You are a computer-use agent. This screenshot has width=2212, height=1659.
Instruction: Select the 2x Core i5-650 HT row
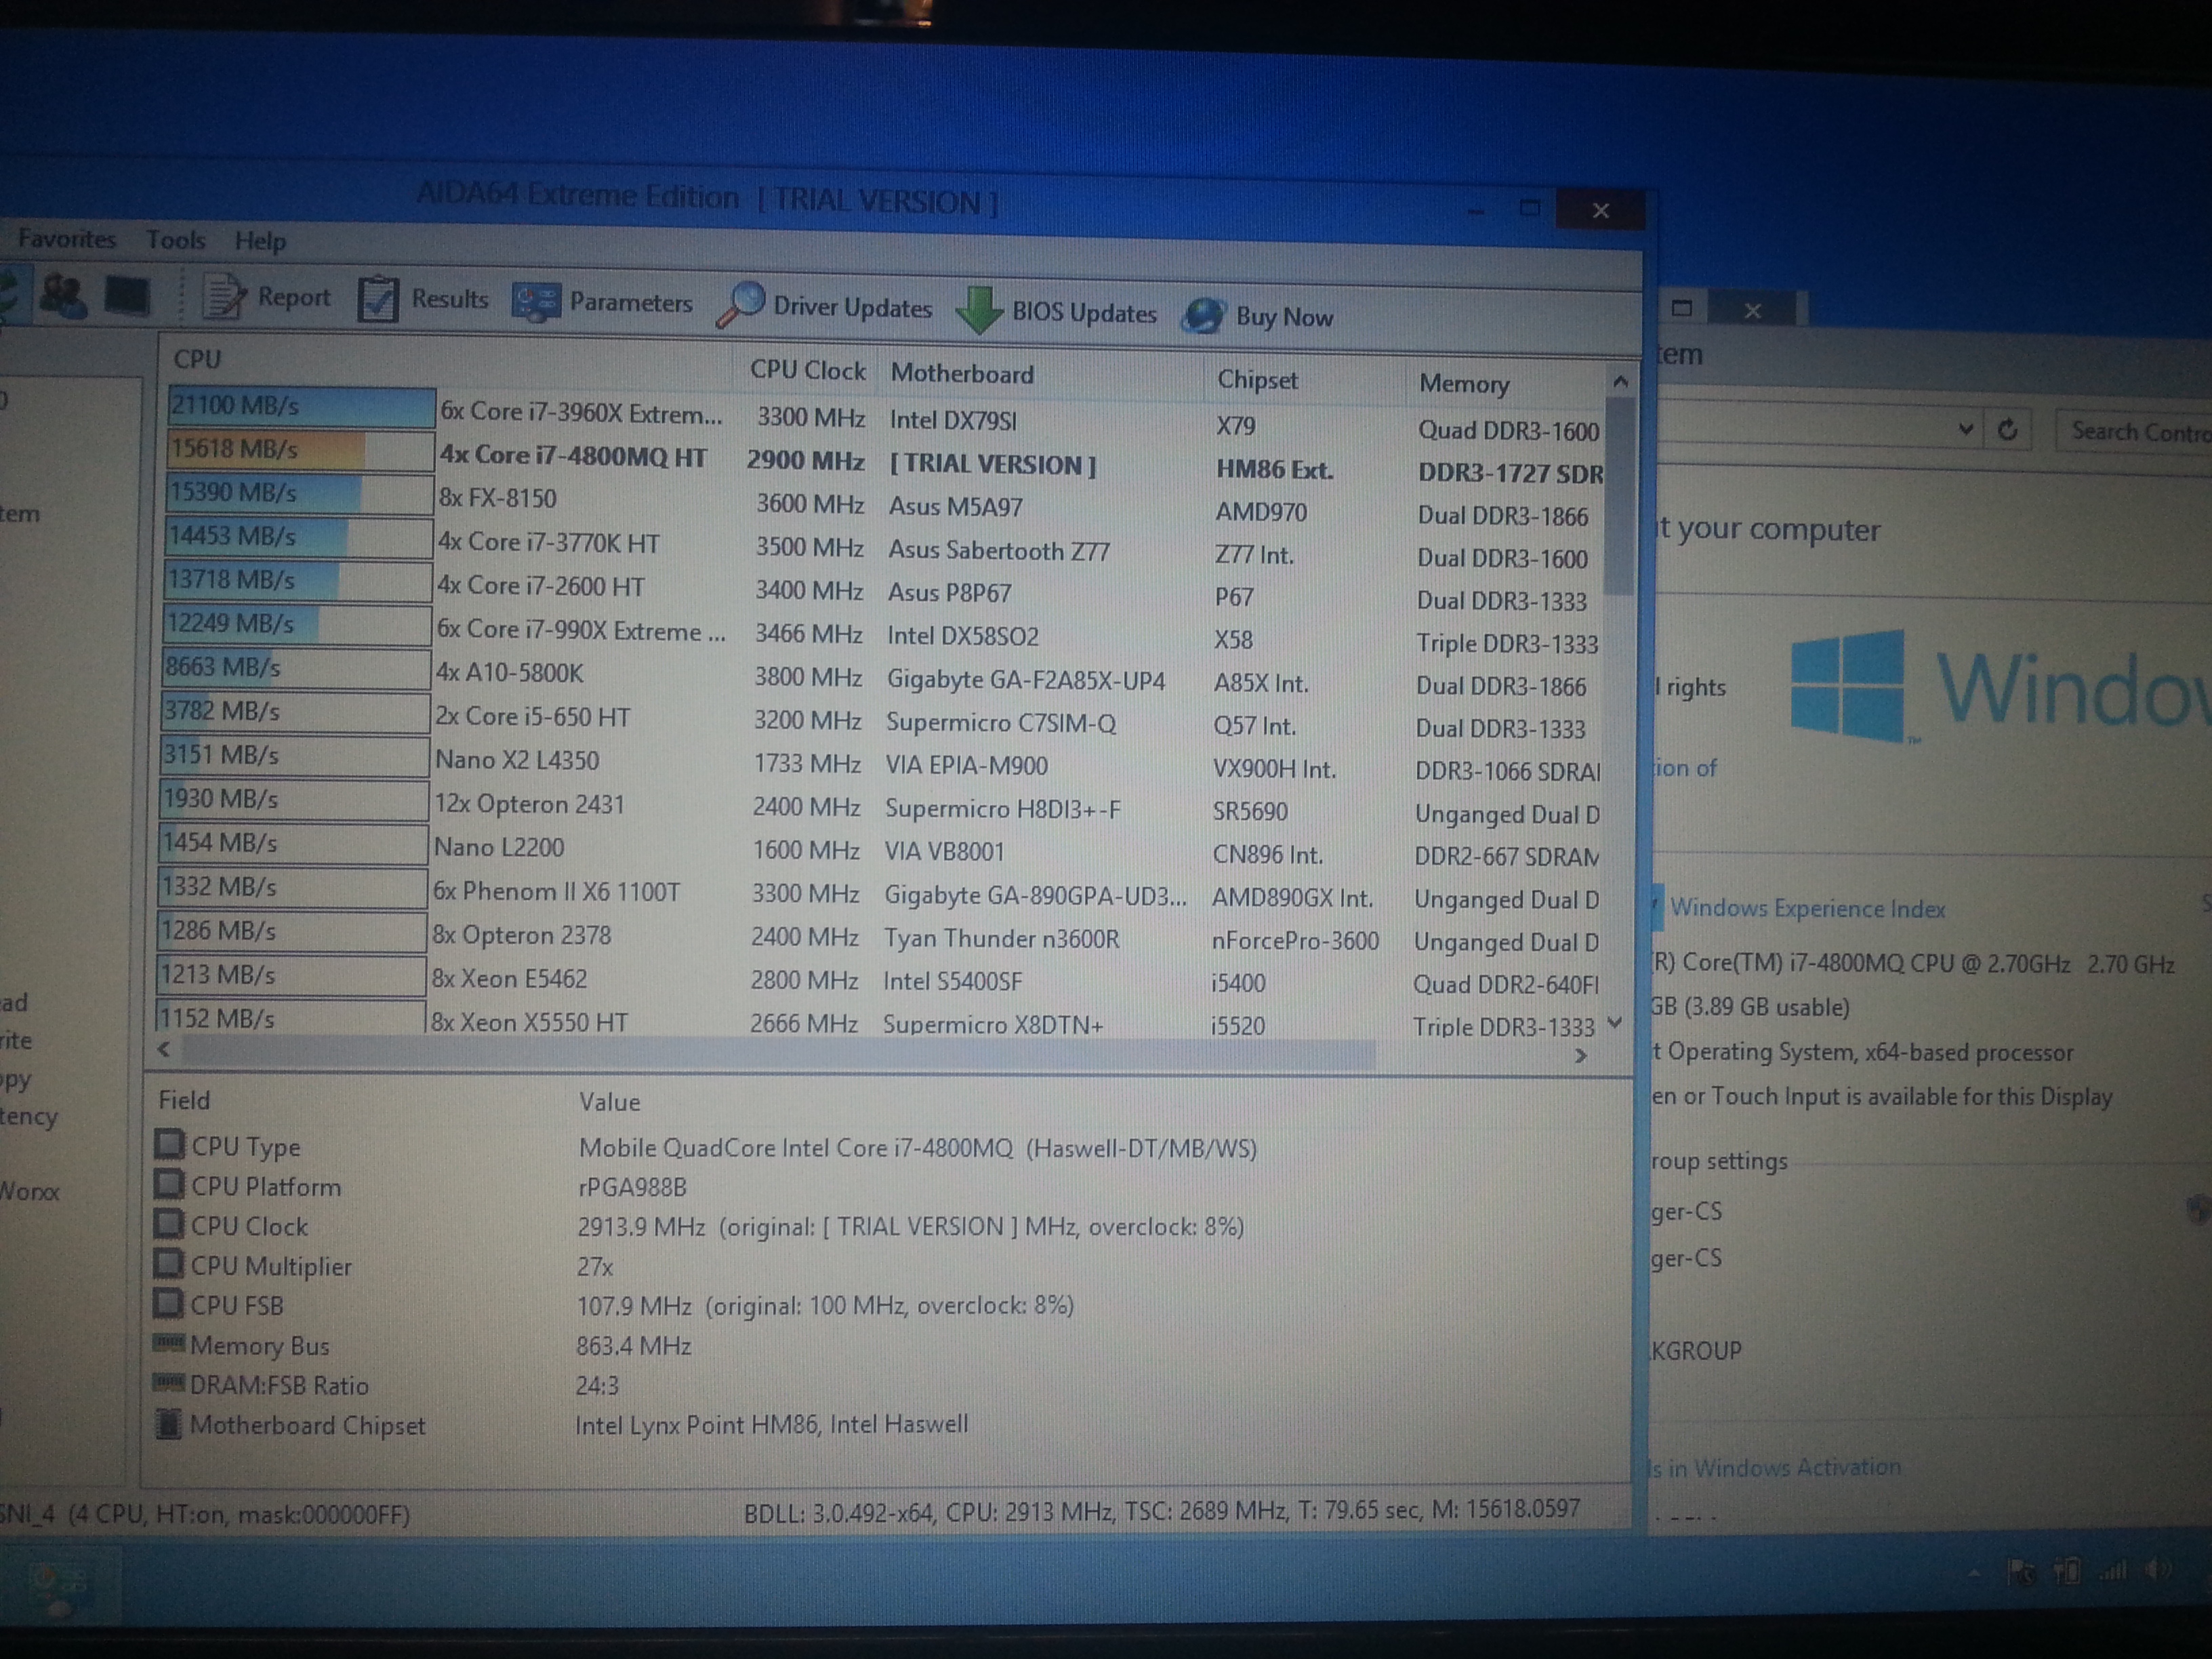pyautogui.click(x=882, y=720)
